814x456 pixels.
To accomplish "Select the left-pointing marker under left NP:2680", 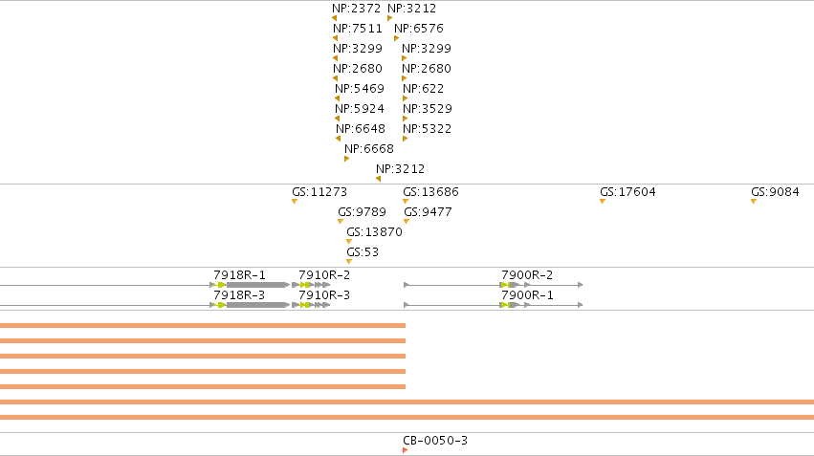I will [x=336, y=78].
